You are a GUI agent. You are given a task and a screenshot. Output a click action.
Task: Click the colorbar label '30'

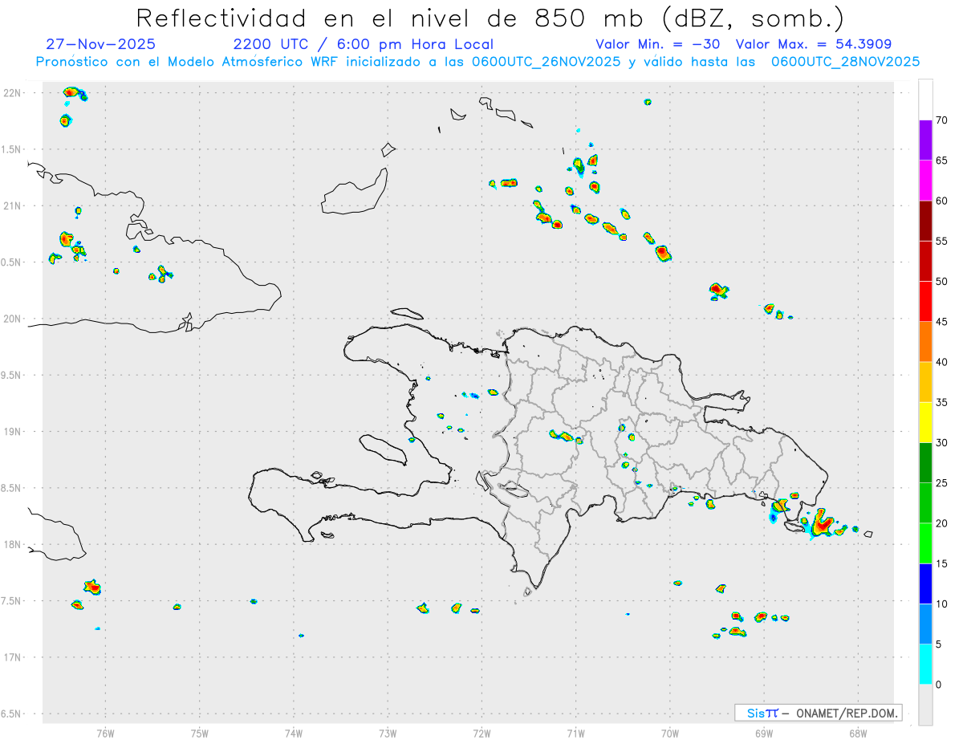(x=941, y=443)
